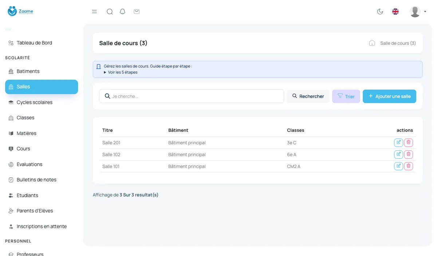Delete Salle 102 with the trash icon
Screen dimensions: 437x256
[x=409, y=154]
